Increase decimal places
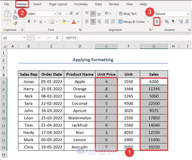The width and height of the screenshot is (192, 160). point(181,22)
